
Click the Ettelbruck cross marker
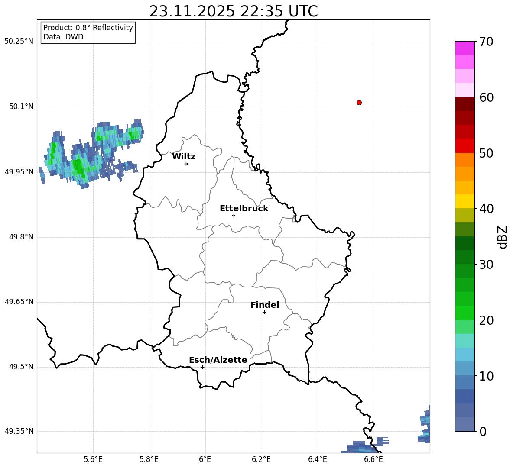click(234, 216)
